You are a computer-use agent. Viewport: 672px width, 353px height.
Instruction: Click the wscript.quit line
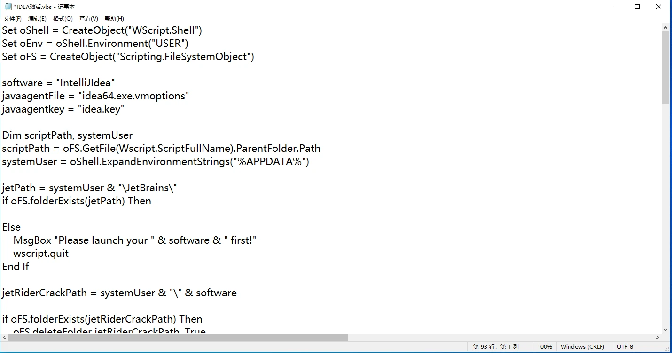pos(41,254)
